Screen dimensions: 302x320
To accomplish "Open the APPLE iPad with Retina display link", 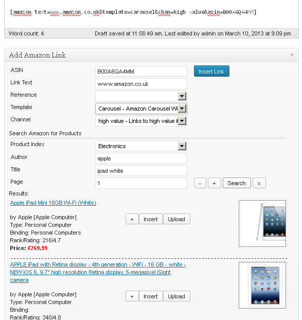I will coord(98,272).
